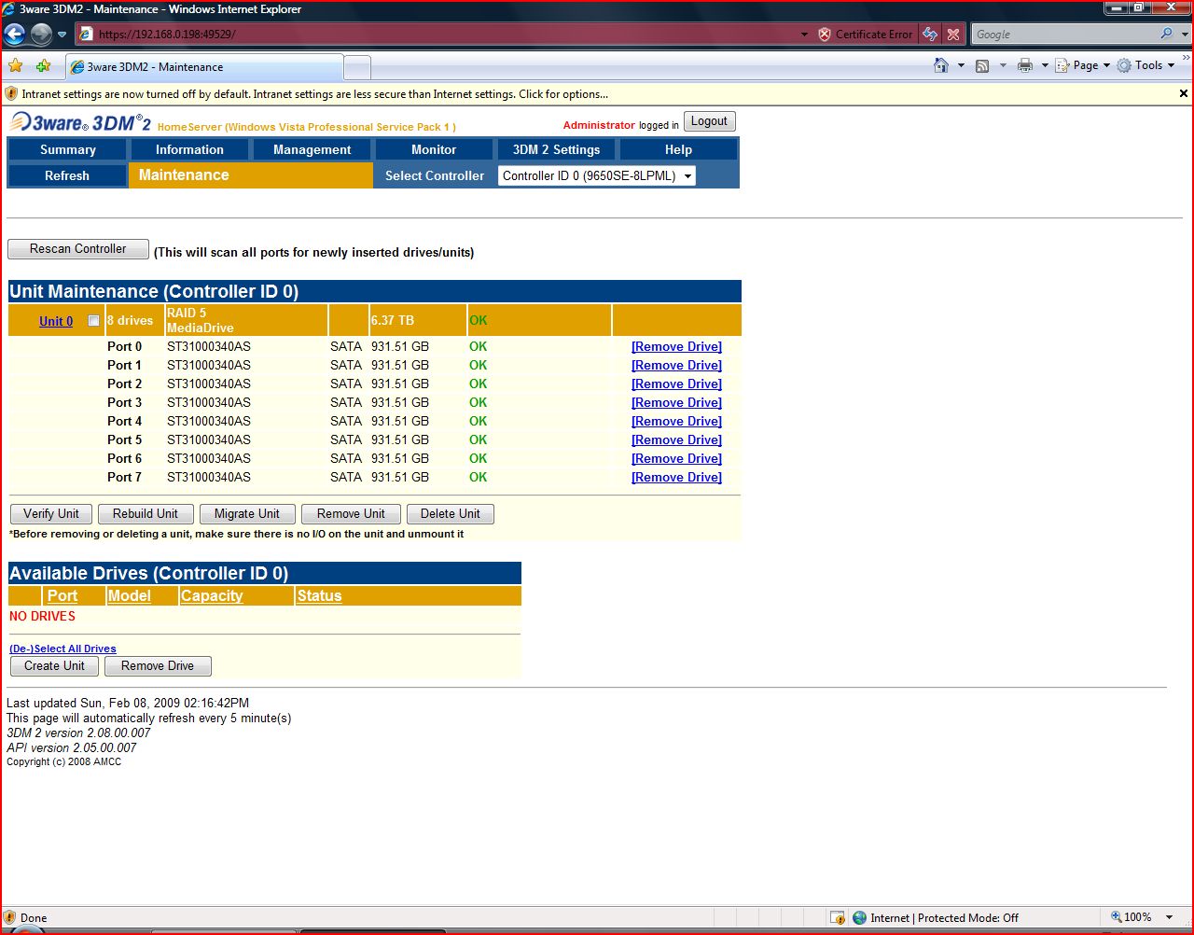Click Remove Drive link for Port 7
This screenshot has height=935, width=1194.
pos(676,477)
